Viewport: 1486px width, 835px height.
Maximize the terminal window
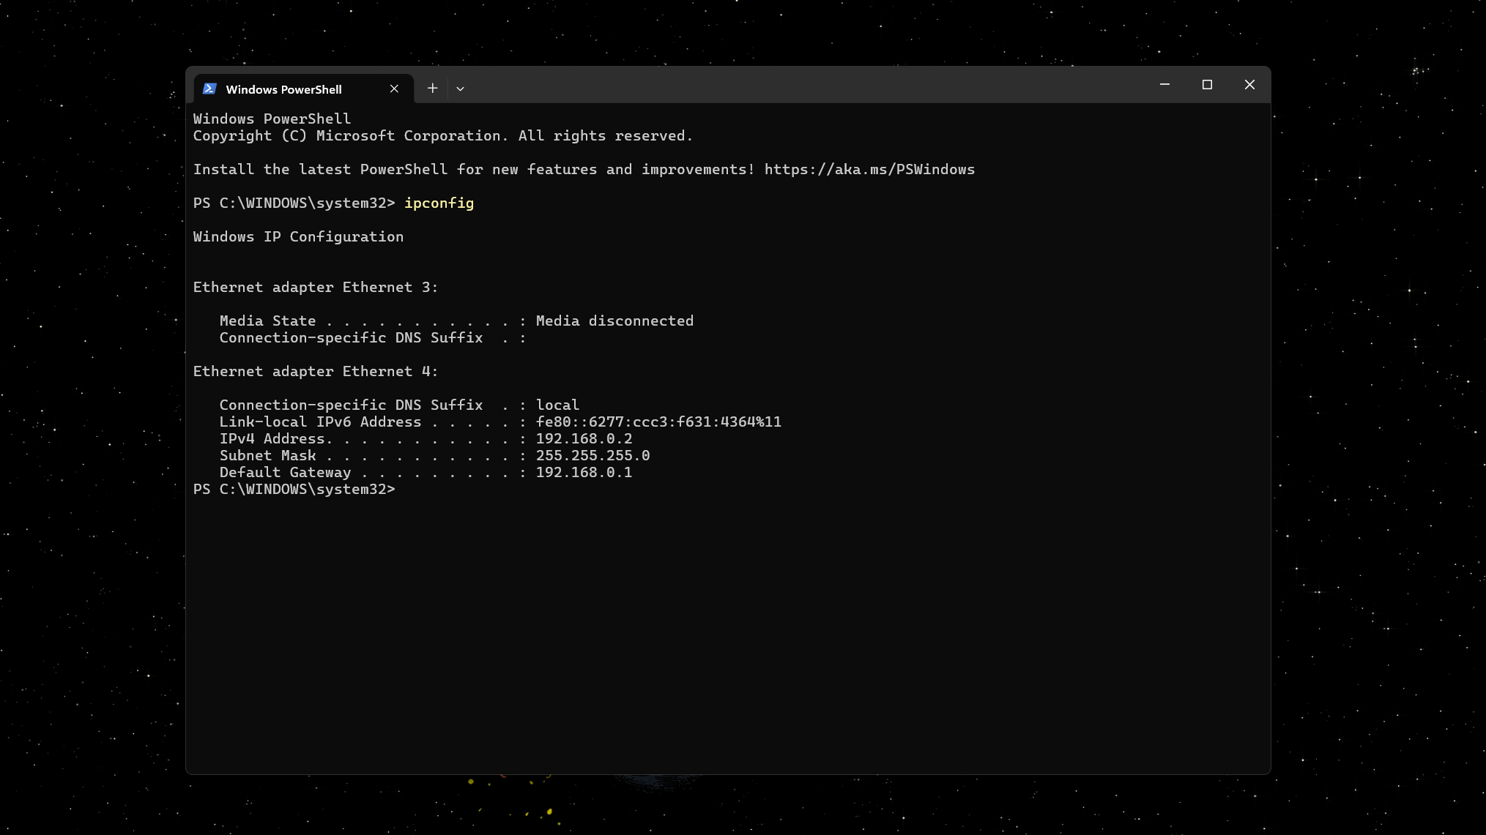coord(1207,85)
